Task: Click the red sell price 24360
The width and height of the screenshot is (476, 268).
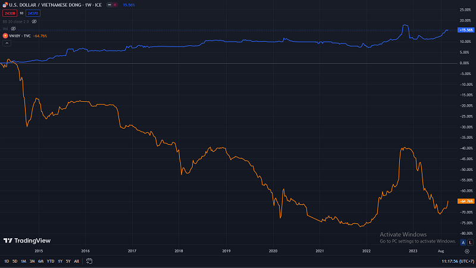Action: [x=10, y=13]
